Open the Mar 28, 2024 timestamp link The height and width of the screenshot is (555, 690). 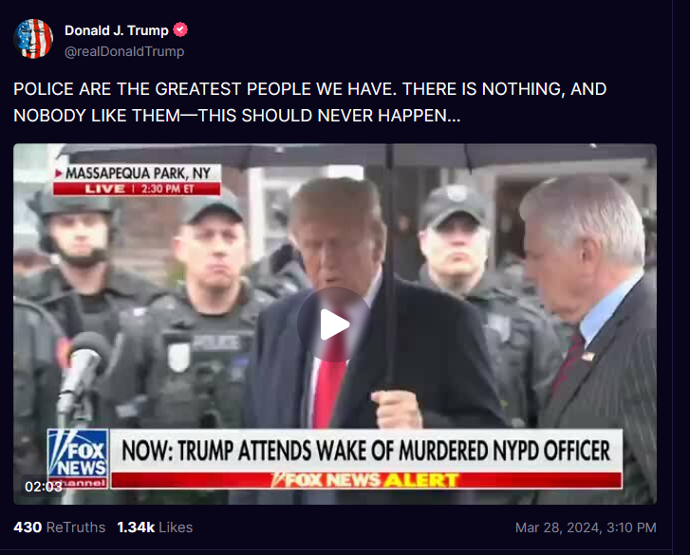[586, 527]
